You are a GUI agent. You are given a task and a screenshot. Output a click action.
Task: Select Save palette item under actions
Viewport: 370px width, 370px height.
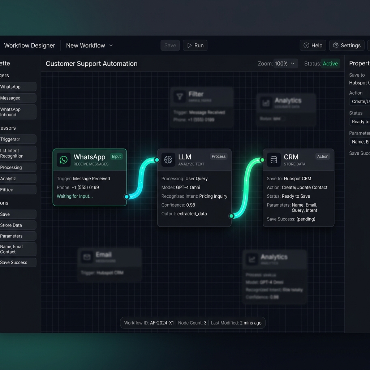[18, 214]
